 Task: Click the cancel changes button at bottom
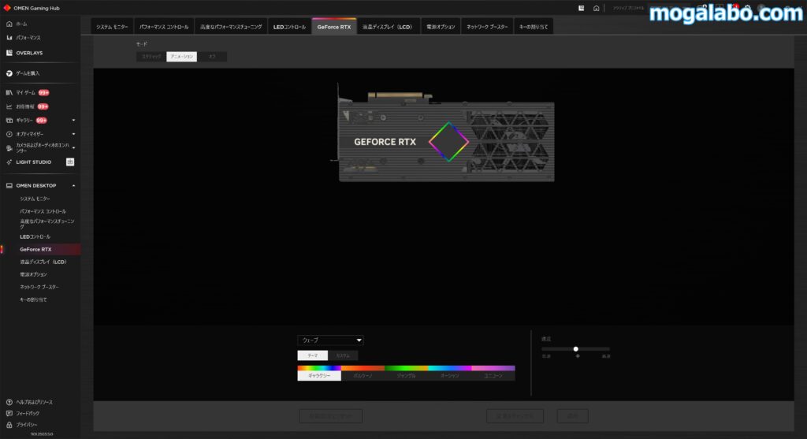[515, 416]
